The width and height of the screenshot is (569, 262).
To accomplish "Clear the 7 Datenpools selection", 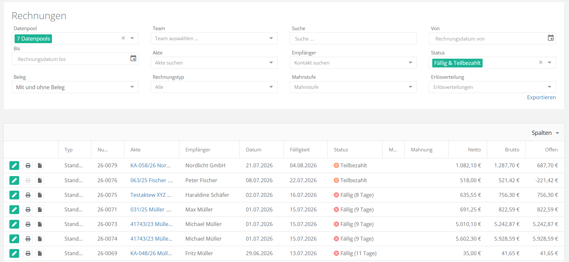I will (x=123, y=38).
